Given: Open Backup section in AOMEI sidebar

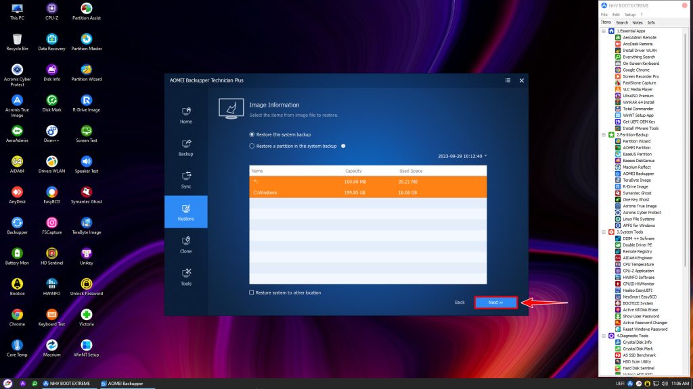Looking at the screenshot, I should pos(185,147).
